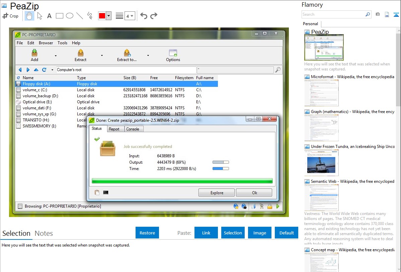The image size is (401, 272).
Task: Click the black console icon in Done dialog
Action: (x=106, y=193)
